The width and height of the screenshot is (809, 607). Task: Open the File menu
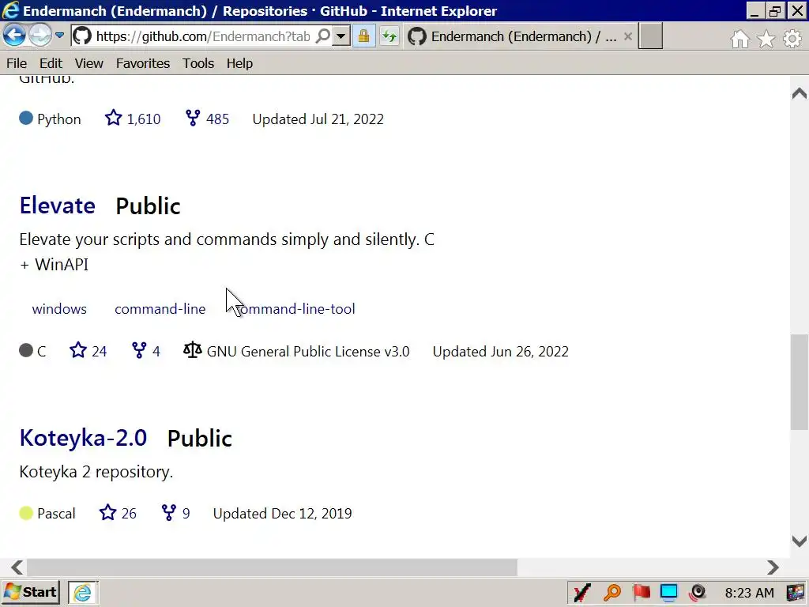click(17, 63)
